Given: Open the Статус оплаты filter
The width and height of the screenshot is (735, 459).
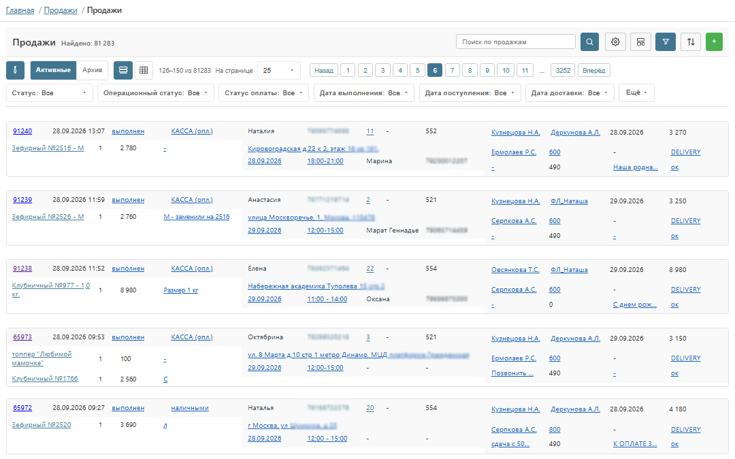Looking at the screenshot, I should pyautogui.click(x=263, y=92).
